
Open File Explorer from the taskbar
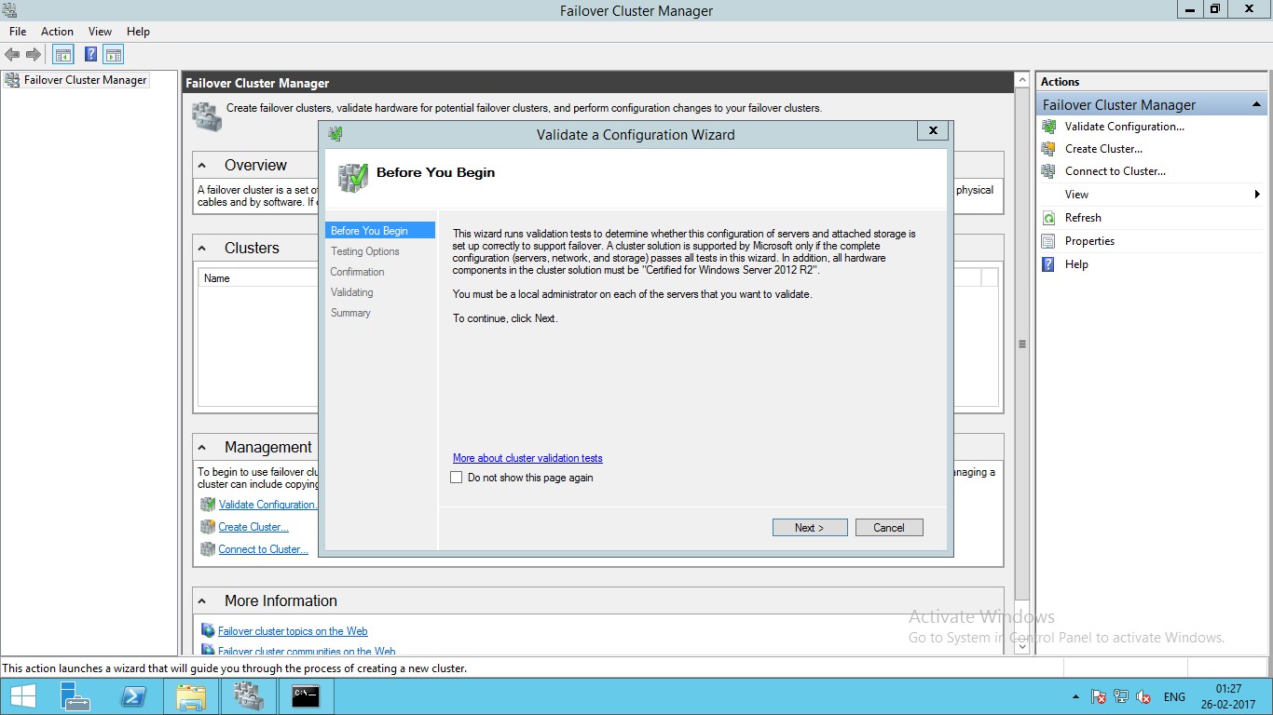pyautogui.click(x=191, y=696)
